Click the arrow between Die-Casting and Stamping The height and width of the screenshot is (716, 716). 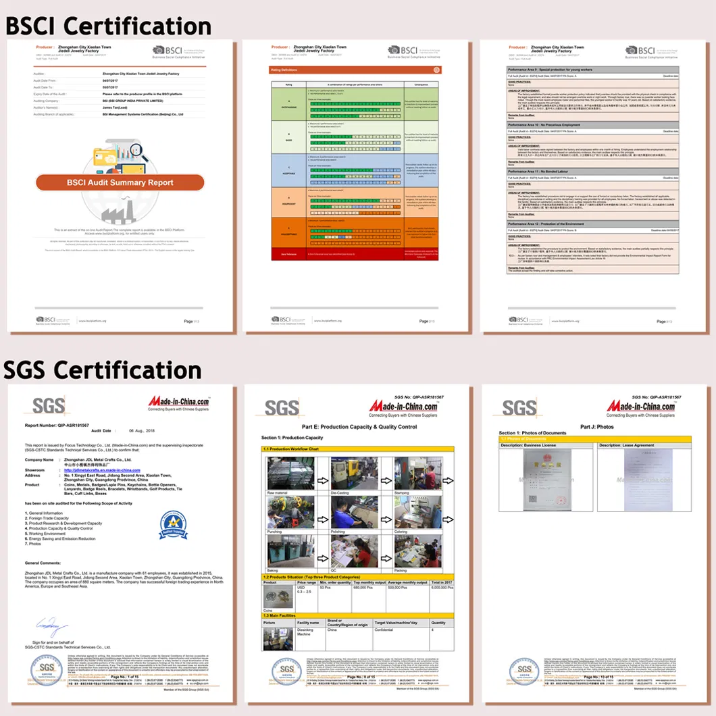click(386, 479)
